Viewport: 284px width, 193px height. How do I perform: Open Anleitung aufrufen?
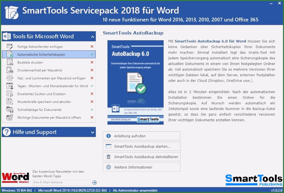pos(142,136)
